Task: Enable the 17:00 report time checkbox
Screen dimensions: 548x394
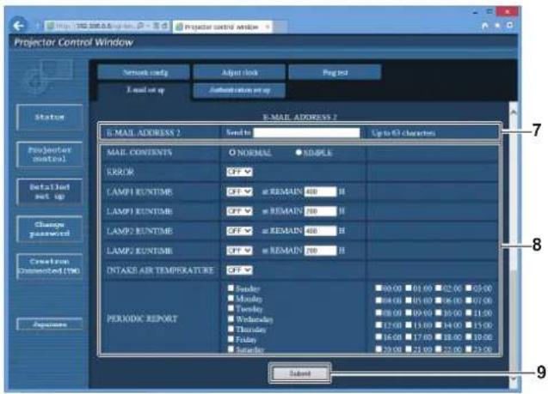Action: pyautogui.click(x=409, y=336)
